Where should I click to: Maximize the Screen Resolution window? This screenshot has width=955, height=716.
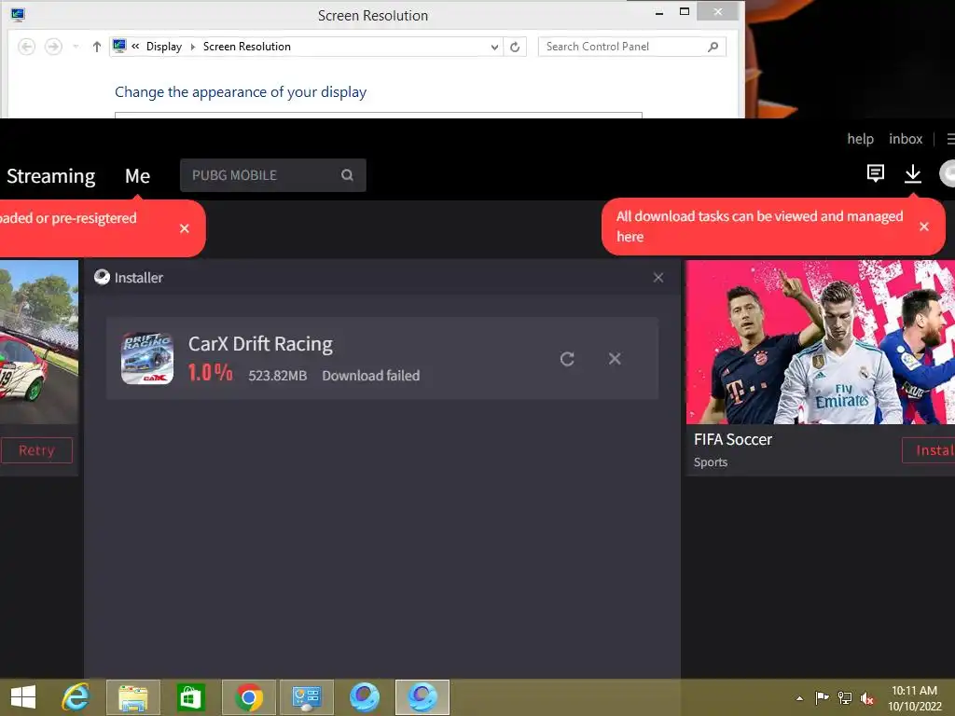(x=685, y=11)
